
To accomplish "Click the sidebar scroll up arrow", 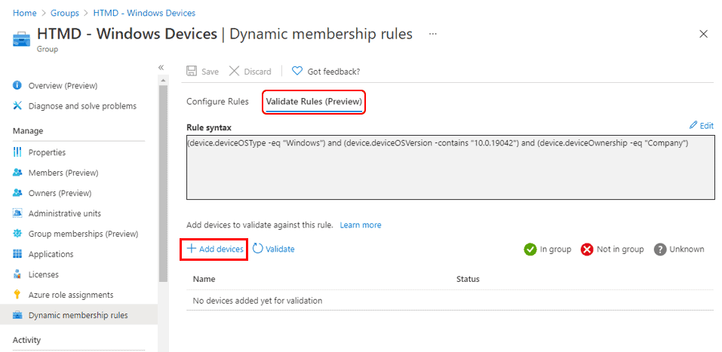I will pyautogui.click(x=163, y=81).
